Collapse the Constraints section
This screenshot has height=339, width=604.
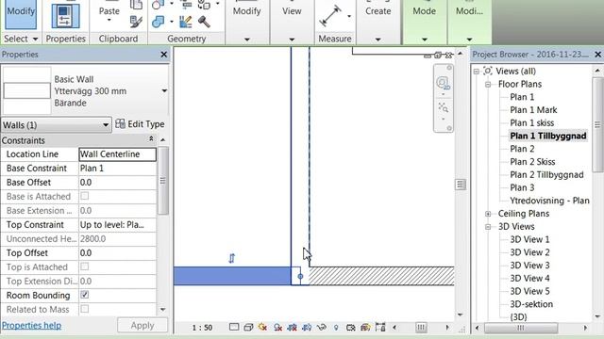[151, 138]
